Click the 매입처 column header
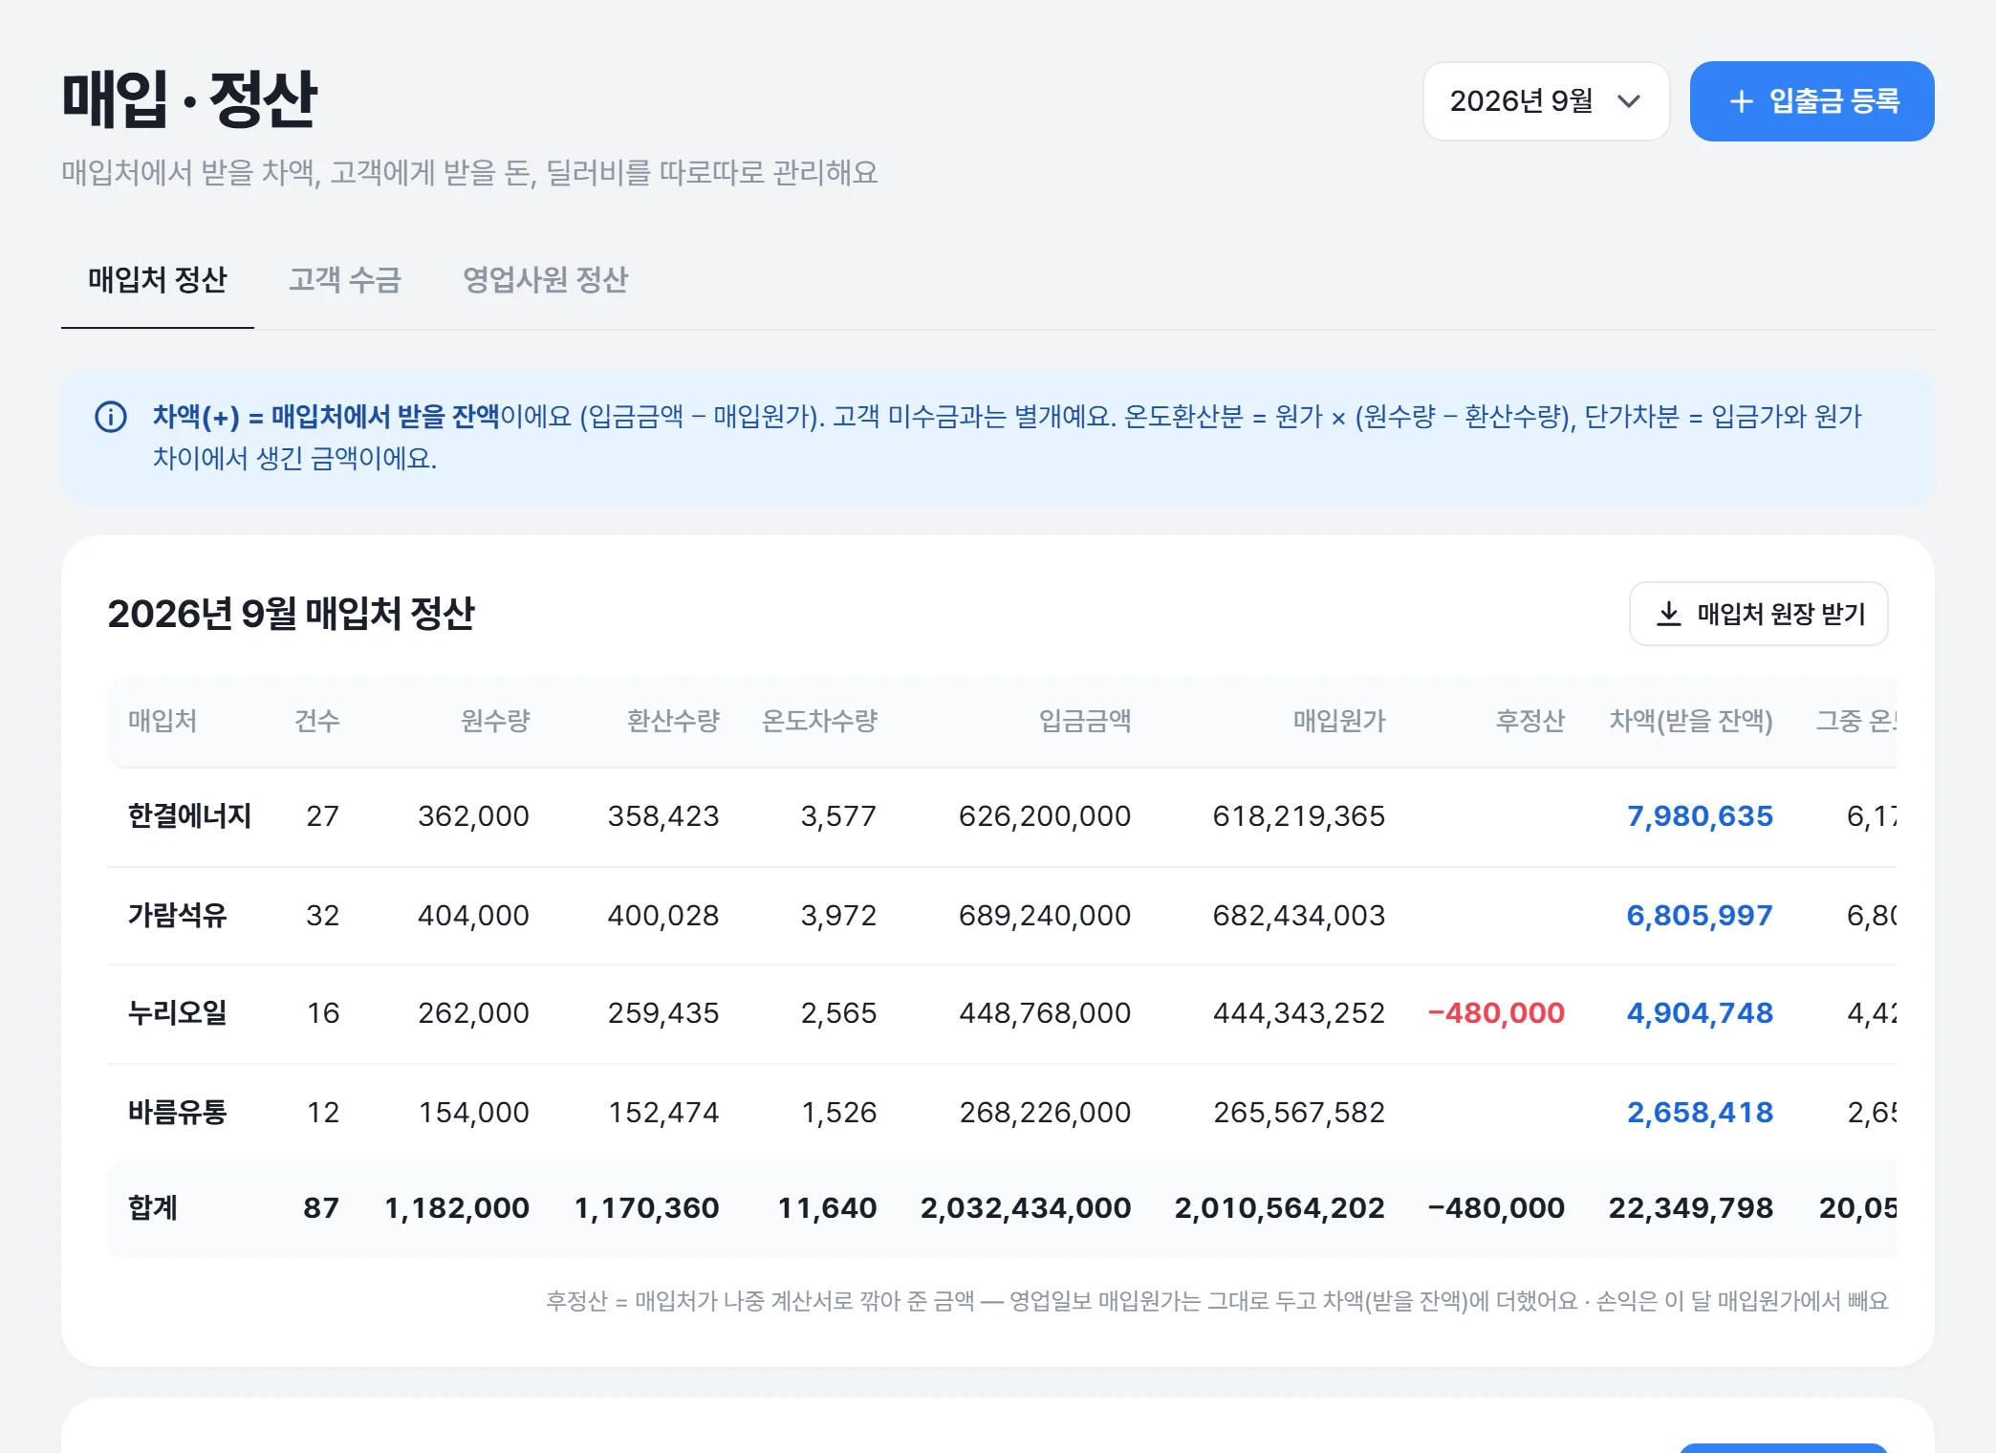This screenshot has height=1453, width=1996. click(163, 721)
